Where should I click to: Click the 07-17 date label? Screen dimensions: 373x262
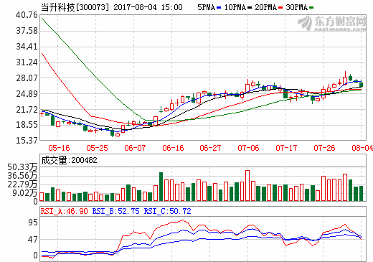click(x=286, y=148)
